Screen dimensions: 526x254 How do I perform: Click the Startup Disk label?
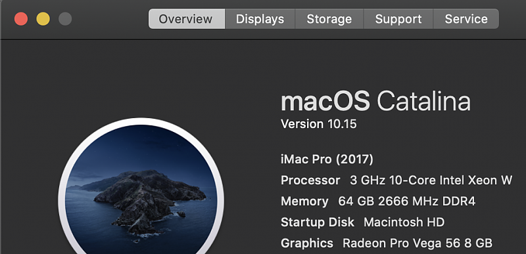318,222
